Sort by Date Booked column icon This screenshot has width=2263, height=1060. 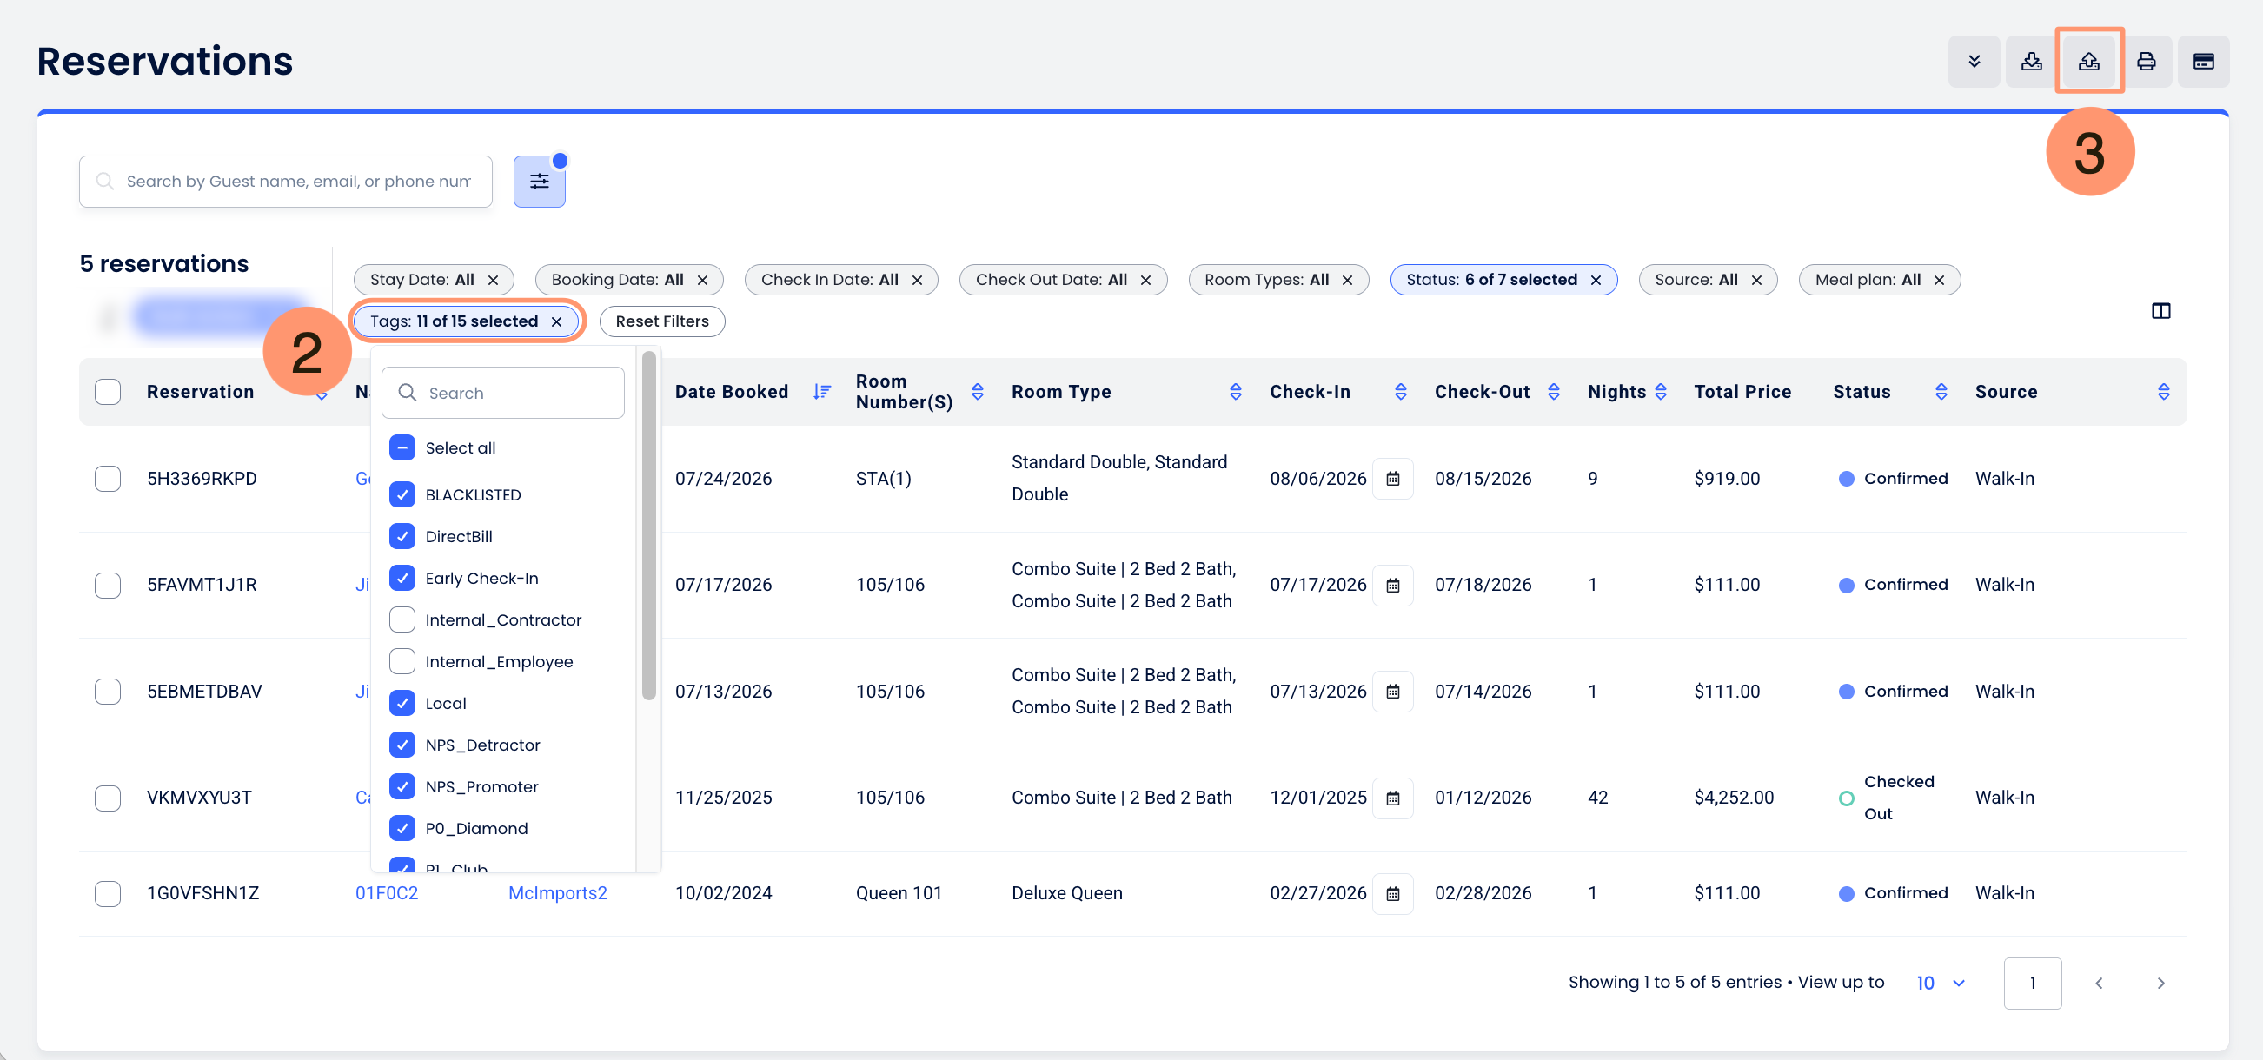821,392
